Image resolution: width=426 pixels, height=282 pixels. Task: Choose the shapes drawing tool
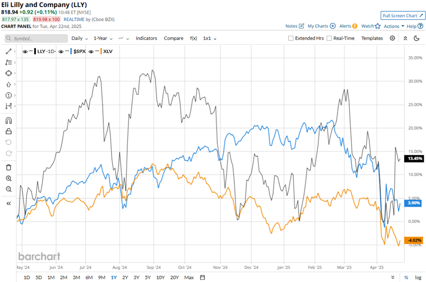9,73
